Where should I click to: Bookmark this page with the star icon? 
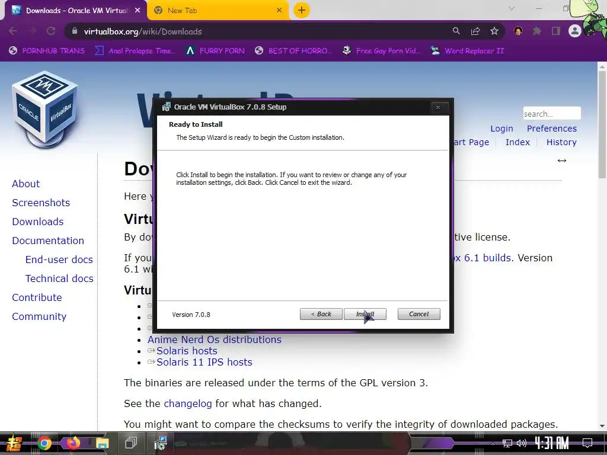(x=494, y=31)
